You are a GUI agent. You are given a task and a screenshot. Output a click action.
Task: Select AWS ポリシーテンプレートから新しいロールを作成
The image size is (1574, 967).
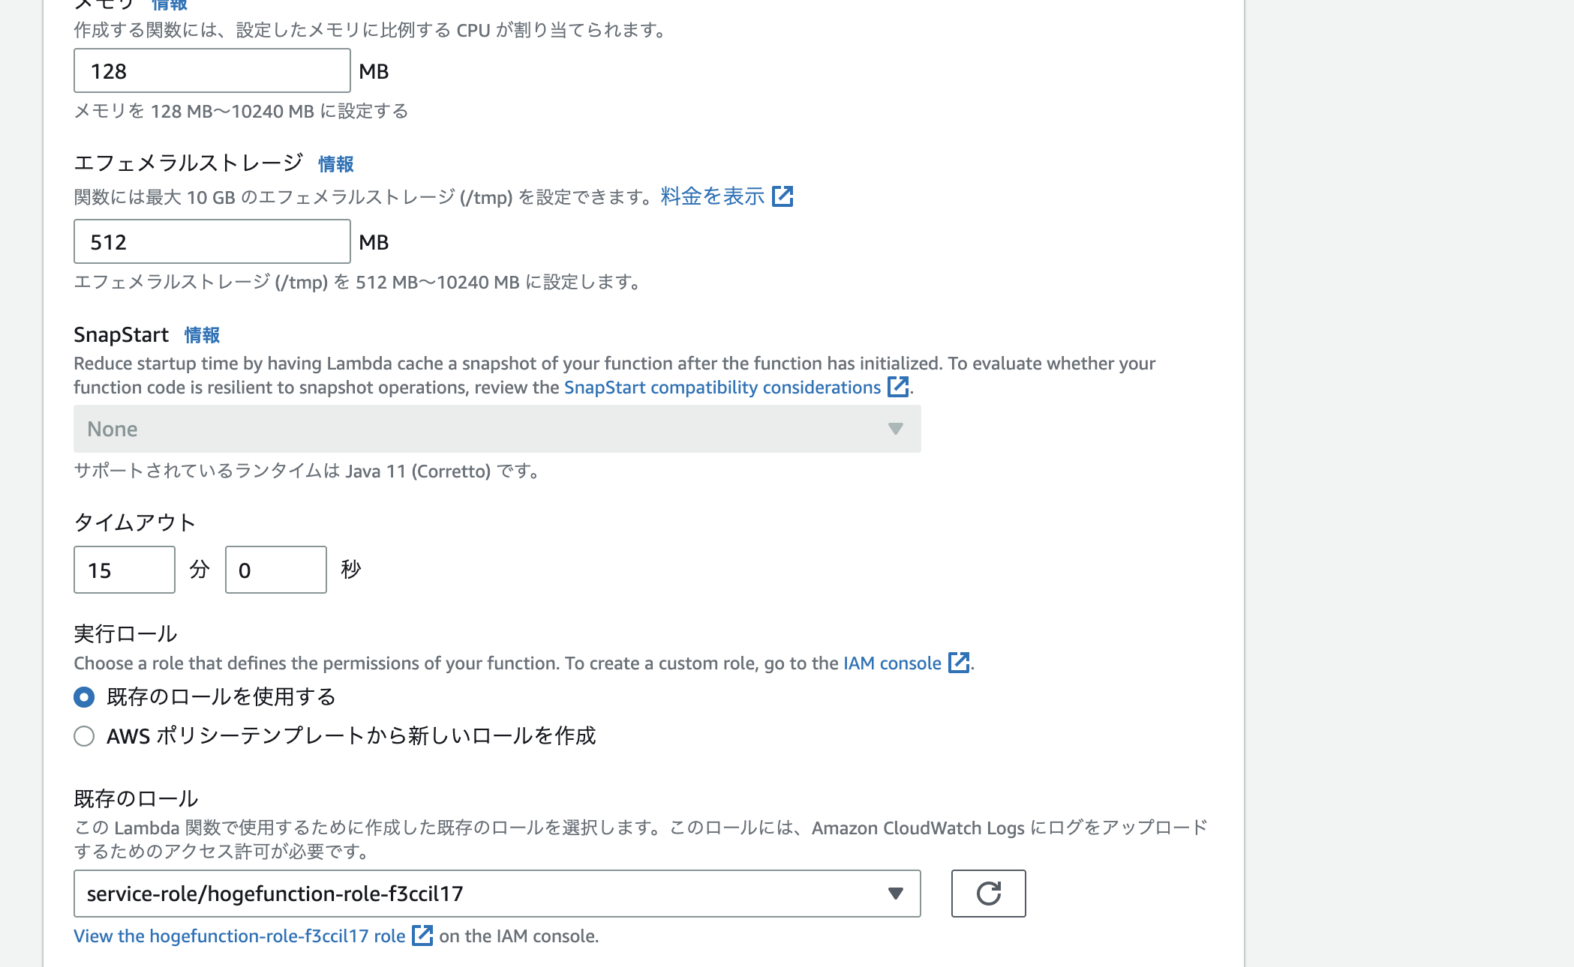tap(83, 736)
